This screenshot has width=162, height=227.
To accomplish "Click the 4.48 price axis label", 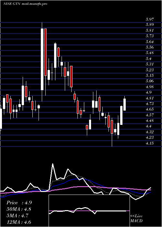I will click(x=150, y=121).
